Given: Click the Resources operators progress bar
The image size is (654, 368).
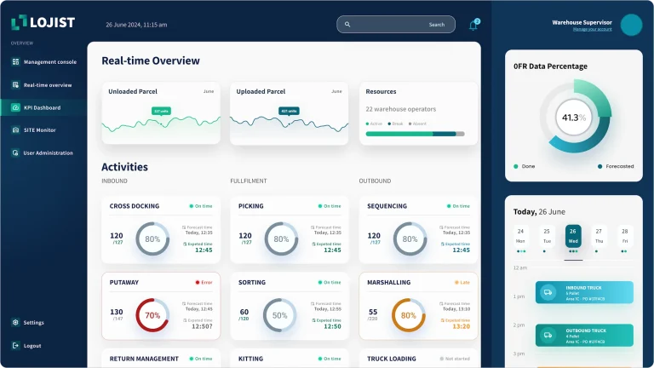Looking at the screenshot, I should 415,134.
